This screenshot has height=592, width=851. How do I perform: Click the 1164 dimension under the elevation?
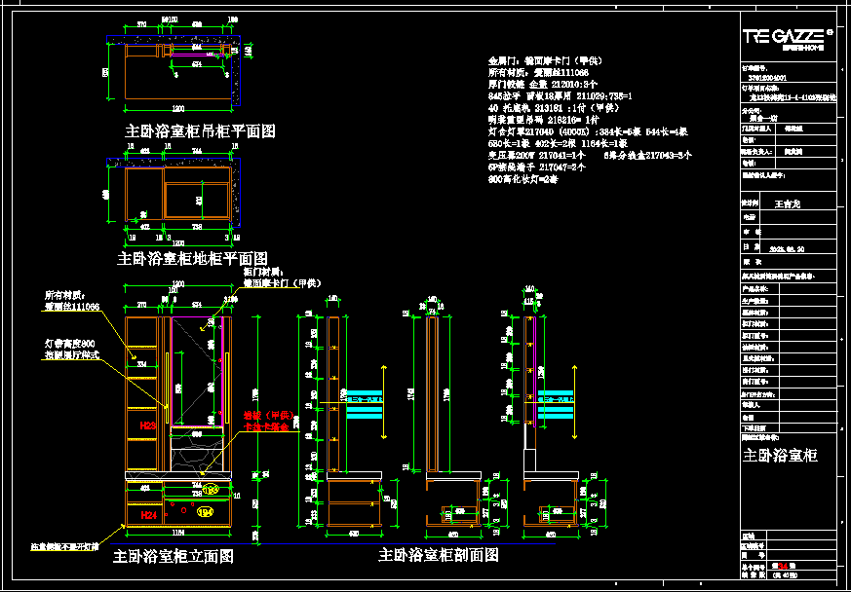point(178,534)
